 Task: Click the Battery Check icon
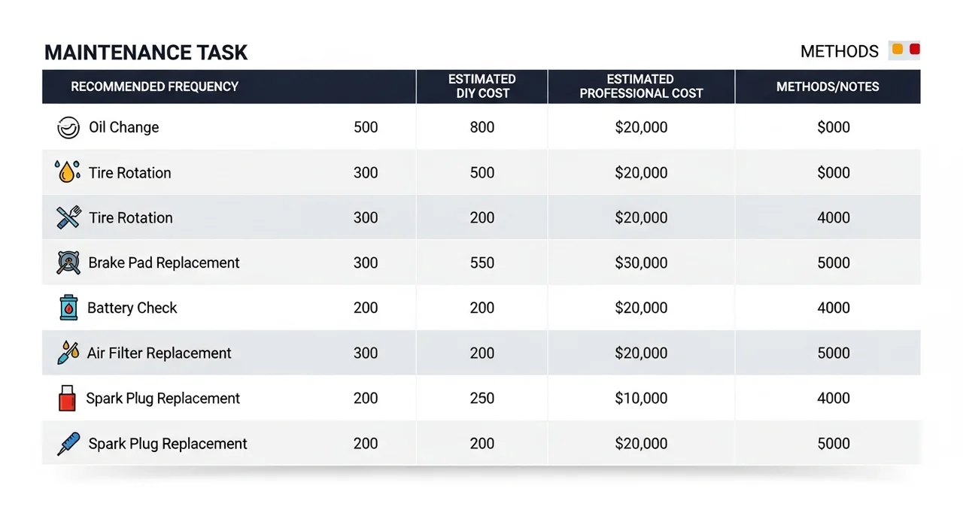(x=68, y=308)
